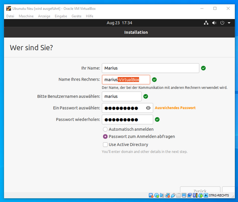Click the Ubuntu volume speaker icon
Screen dimensions: 238x202
click(x=214, y=23)
